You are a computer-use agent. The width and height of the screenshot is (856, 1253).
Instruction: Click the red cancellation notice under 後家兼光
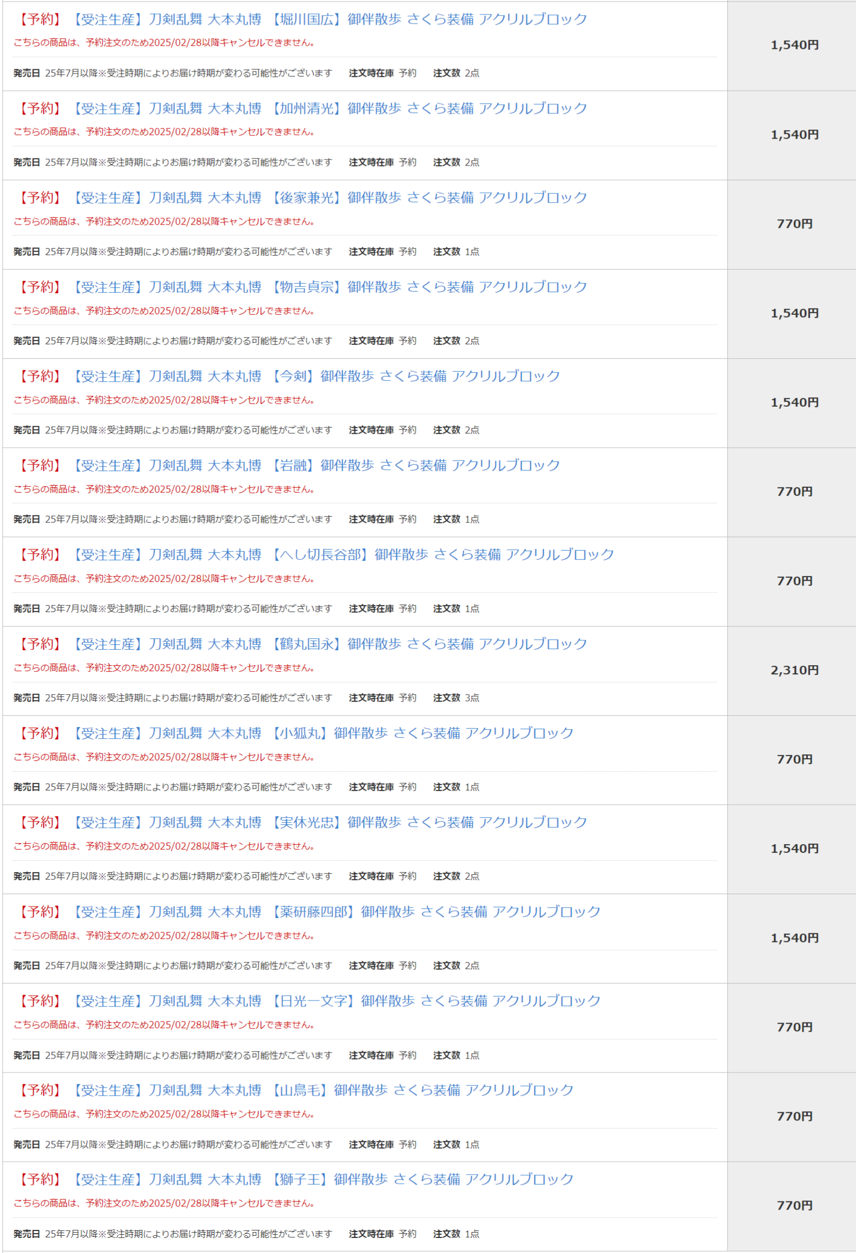164,221
